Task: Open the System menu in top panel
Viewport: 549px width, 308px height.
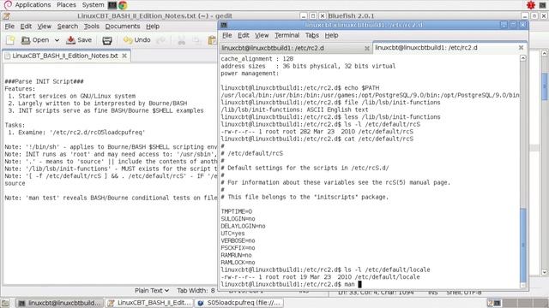Action: coord(93,5)
